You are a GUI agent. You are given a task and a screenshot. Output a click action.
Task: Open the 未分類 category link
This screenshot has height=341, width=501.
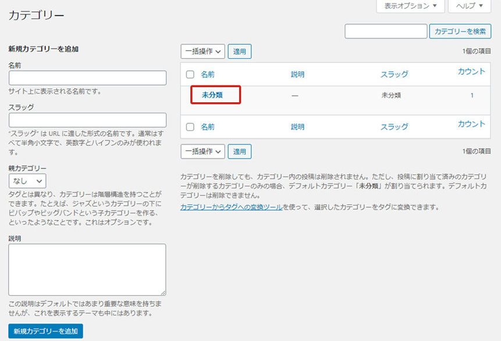[212, 95]
